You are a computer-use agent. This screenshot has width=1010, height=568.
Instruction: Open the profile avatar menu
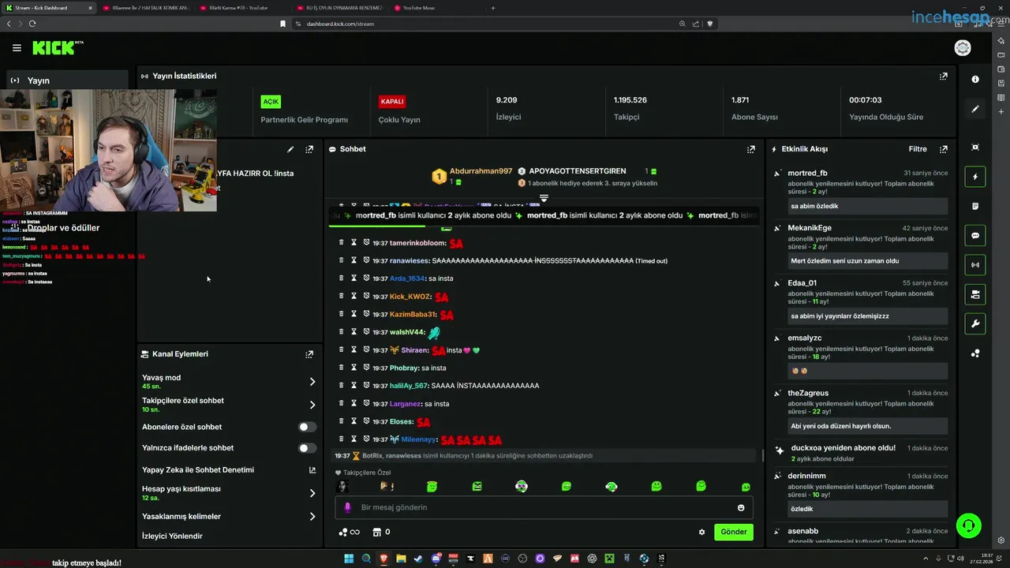963,48
